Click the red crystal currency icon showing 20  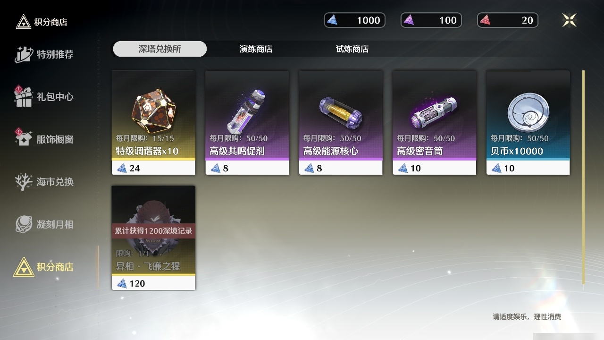coord(486,20)
